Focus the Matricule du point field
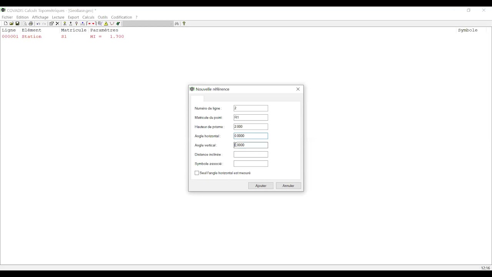This screenshot has width=492, height=277. coord(251,117)
